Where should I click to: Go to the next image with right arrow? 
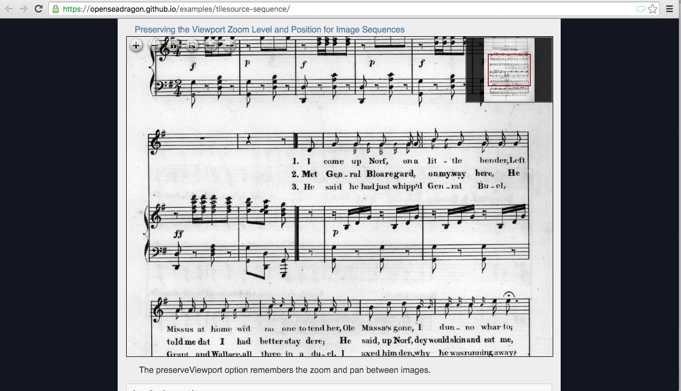tap(229, 46)
